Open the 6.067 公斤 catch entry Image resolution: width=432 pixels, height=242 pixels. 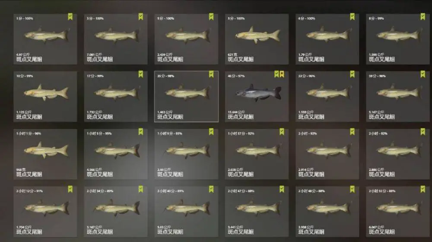pos(398,212)
